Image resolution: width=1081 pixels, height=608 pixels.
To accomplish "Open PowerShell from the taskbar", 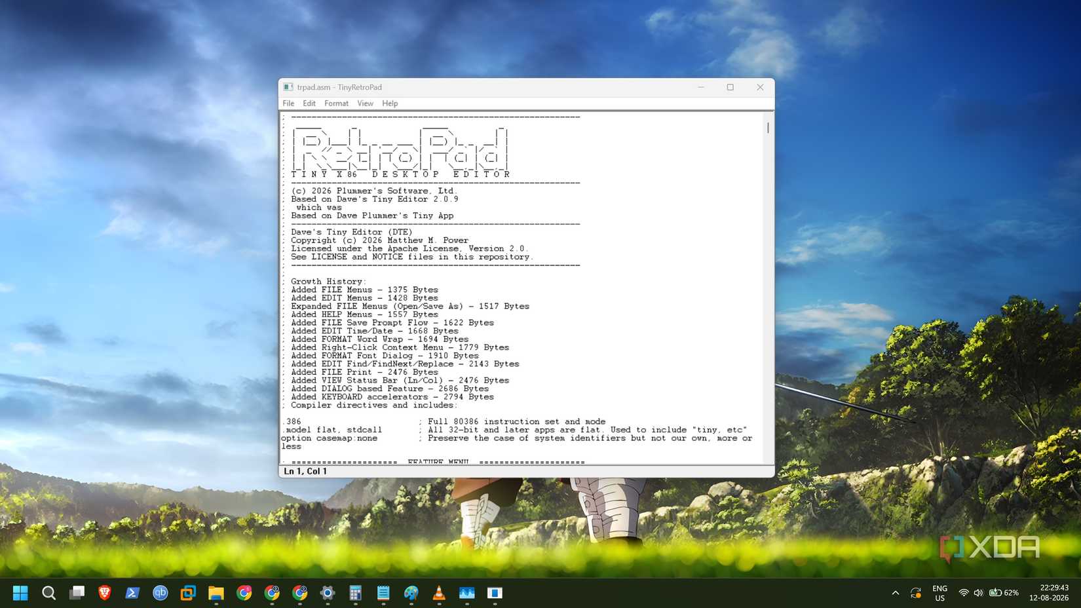I will click(x=132, y=593).
